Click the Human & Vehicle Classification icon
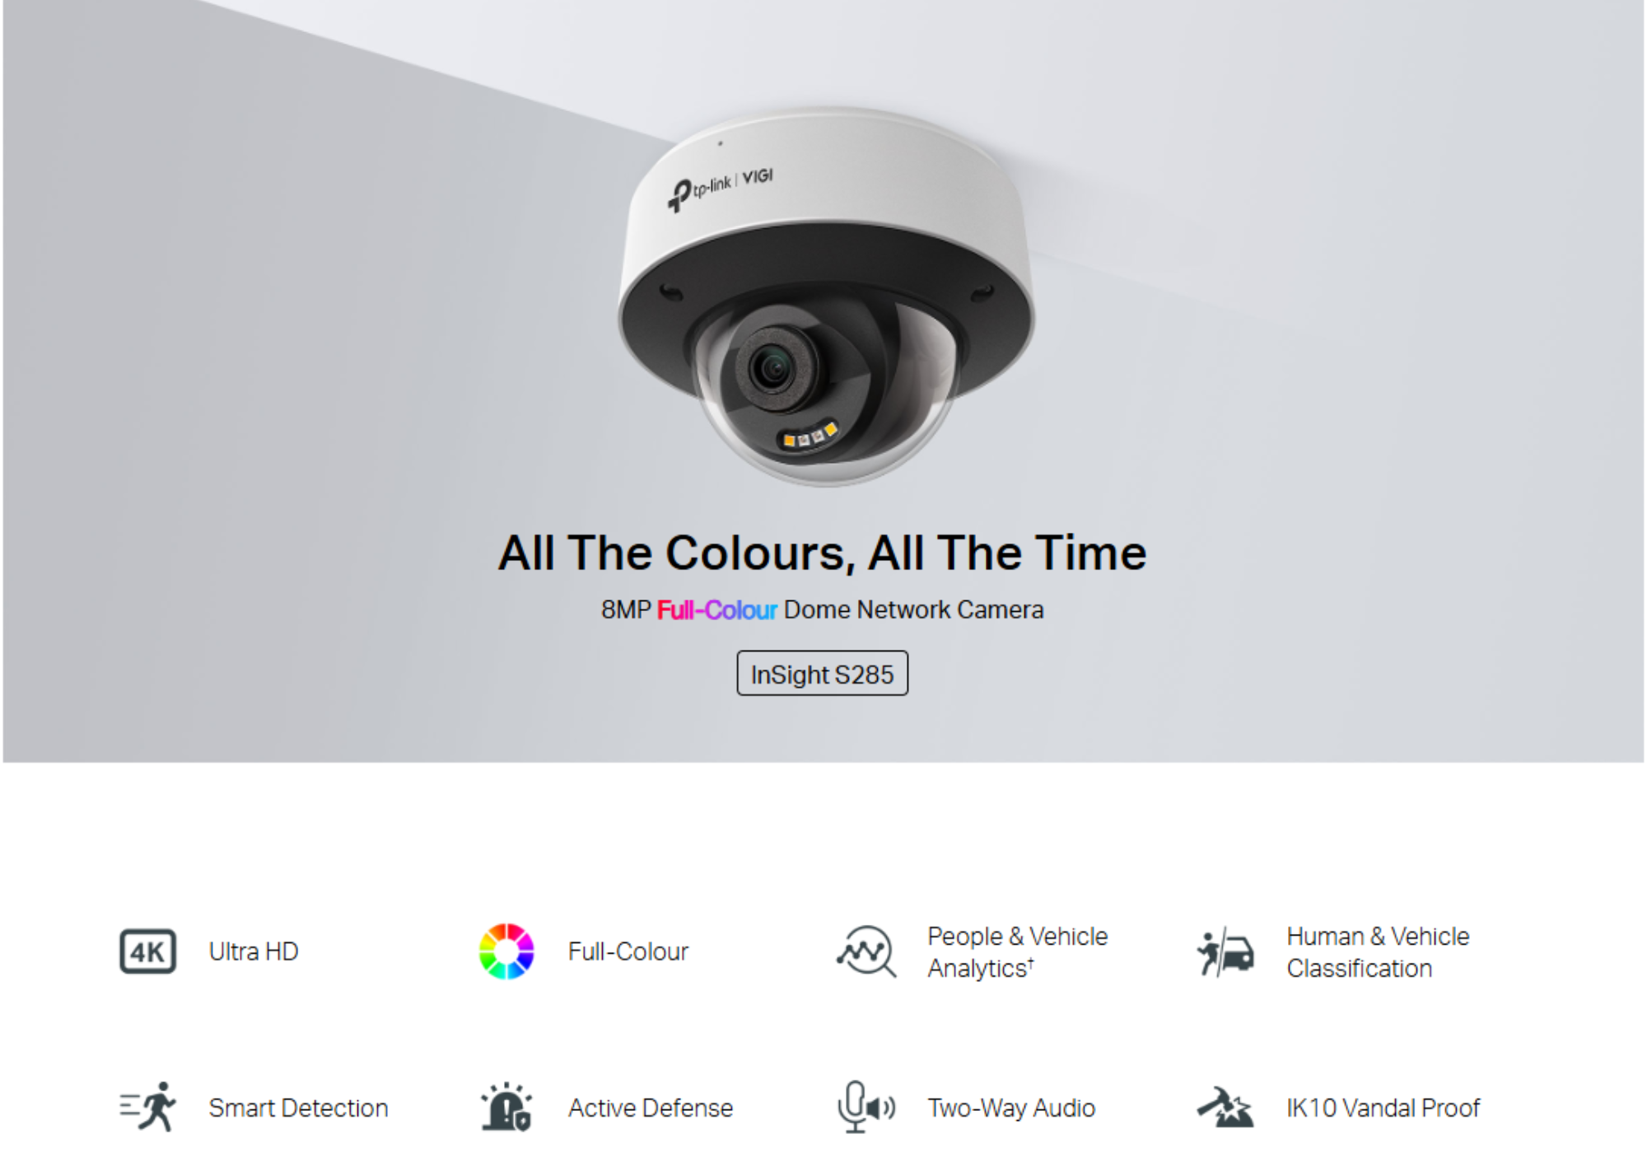The width and height of the screenshot is (1647, 1153). (1225, 952)
